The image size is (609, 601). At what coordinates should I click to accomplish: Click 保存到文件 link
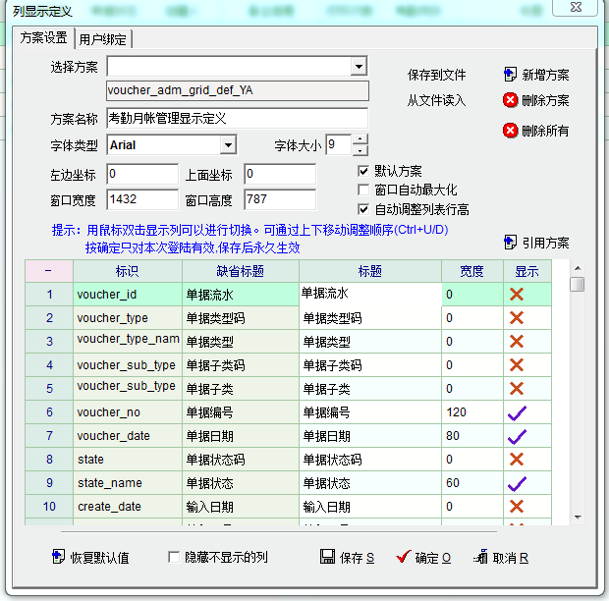tap(436, 76)
